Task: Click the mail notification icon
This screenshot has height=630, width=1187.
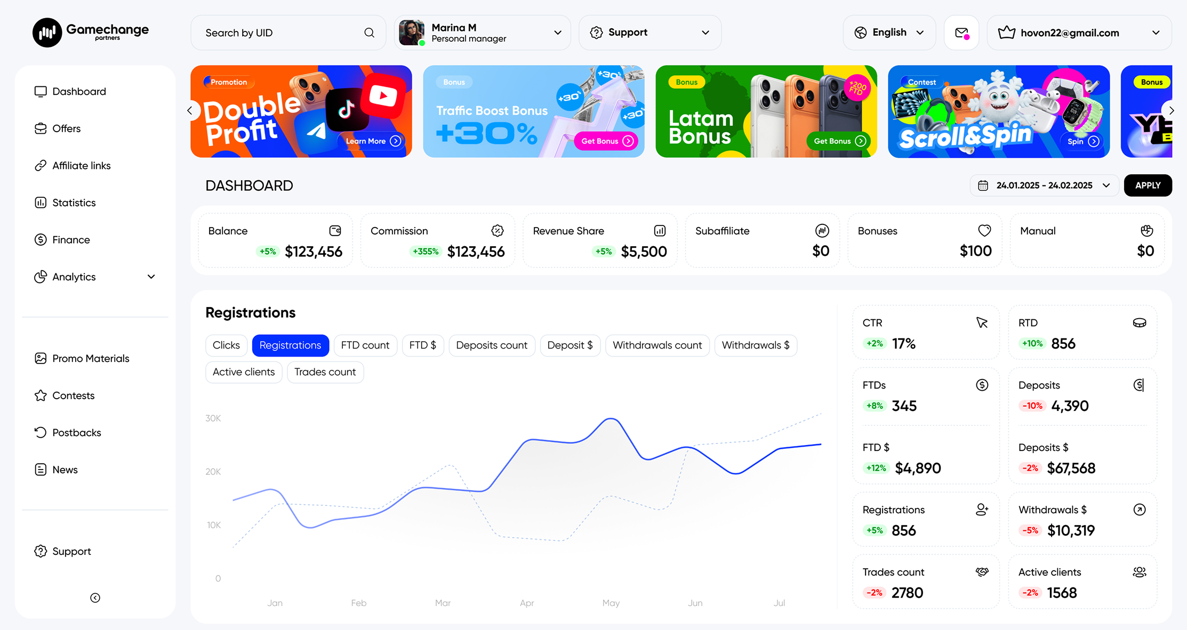Action: (961, 33)
